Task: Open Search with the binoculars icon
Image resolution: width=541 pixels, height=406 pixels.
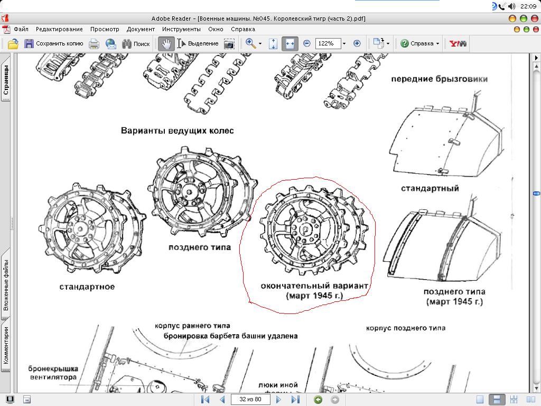Action: tap(127, 44)
